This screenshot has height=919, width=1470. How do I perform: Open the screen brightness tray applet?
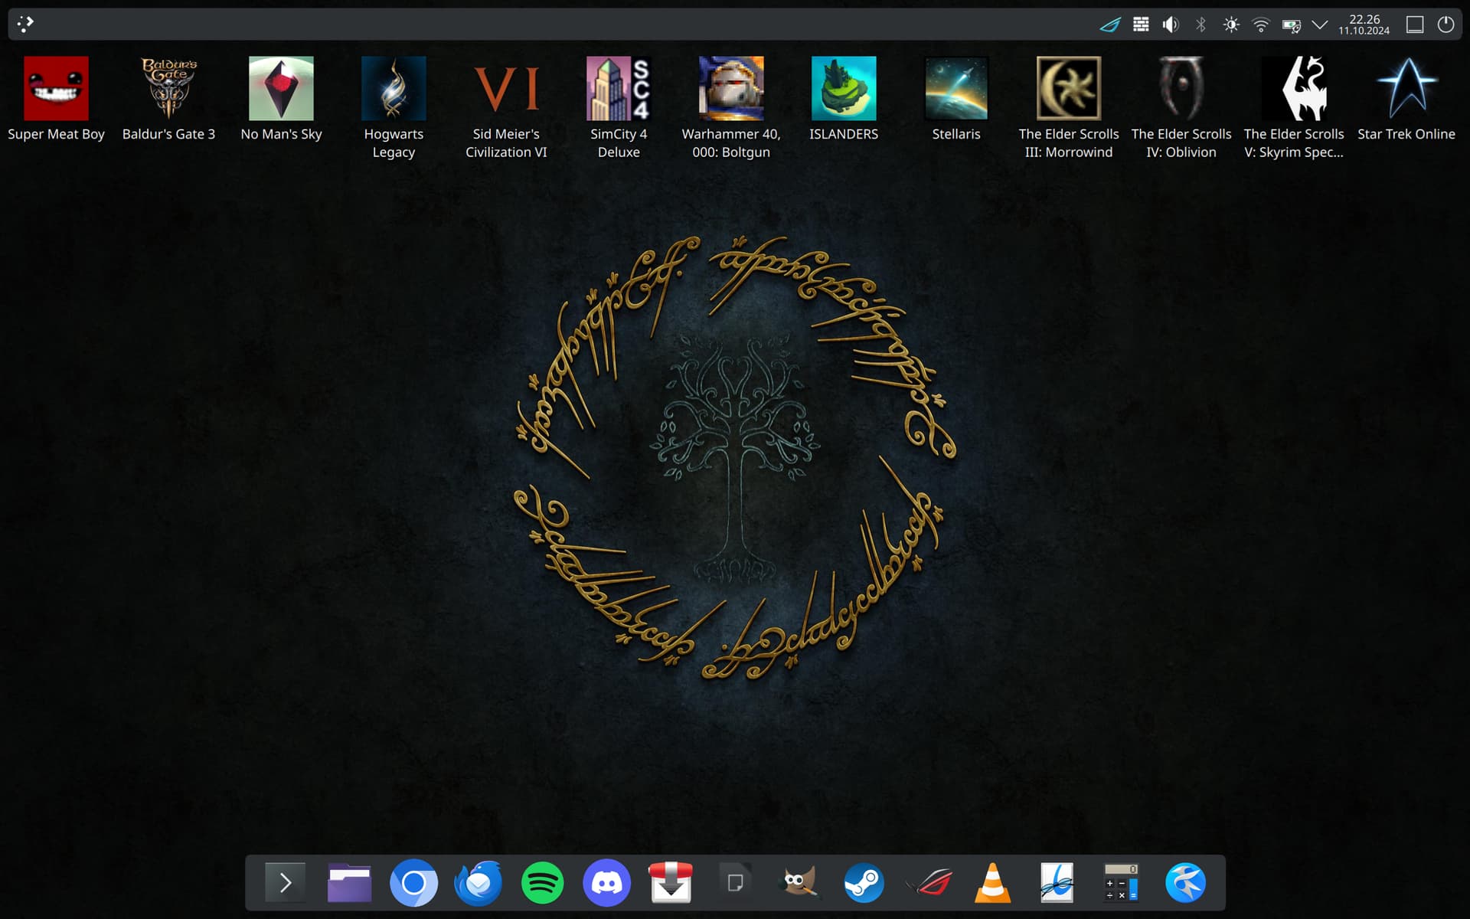tap(1230, 25)
